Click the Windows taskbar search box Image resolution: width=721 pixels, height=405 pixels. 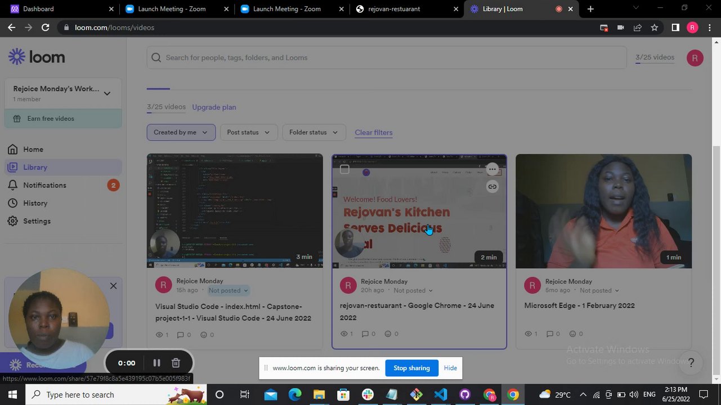(115, 394)
